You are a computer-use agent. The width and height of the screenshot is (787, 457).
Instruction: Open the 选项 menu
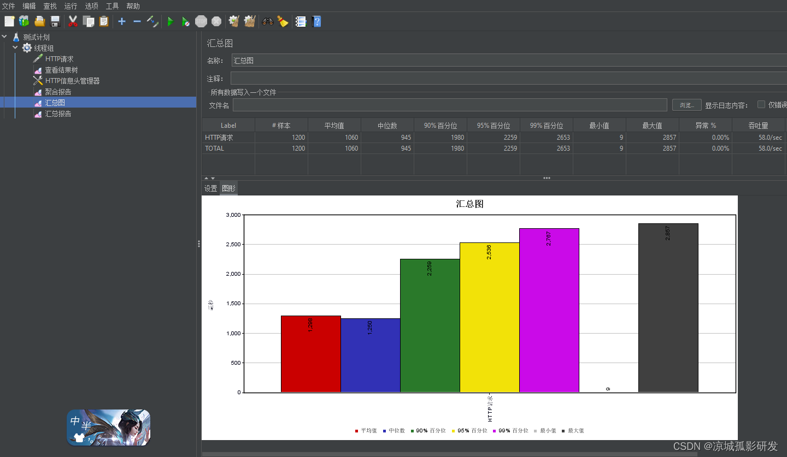(x=91, y=6)
